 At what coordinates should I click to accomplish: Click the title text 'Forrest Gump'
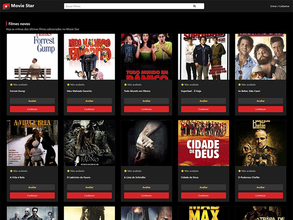(x=17, y=91)
